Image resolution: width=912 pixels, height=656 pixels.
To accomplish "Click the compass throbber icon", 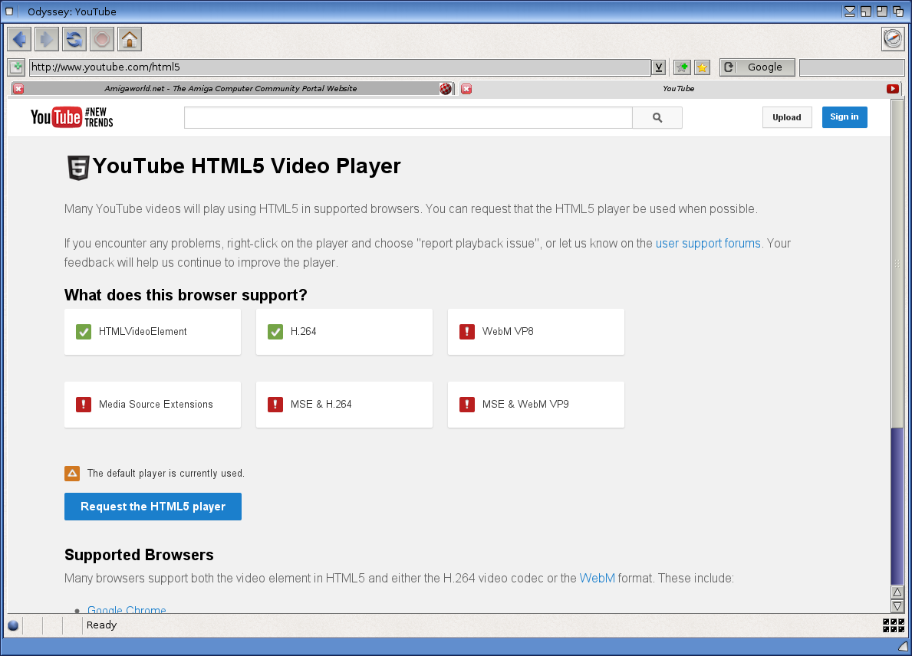I will click(893, 39).
